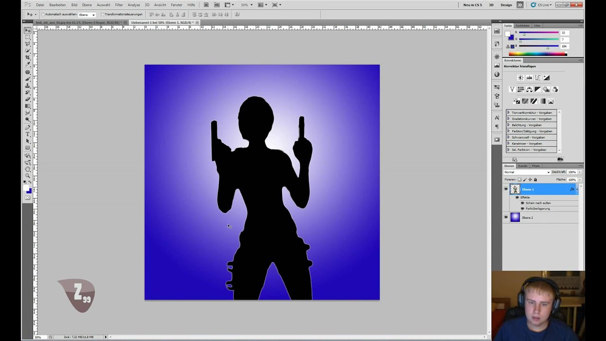Open the auto-select 'Ebene' dropdown
606x341 pixels.
click(x=87, y=15)
